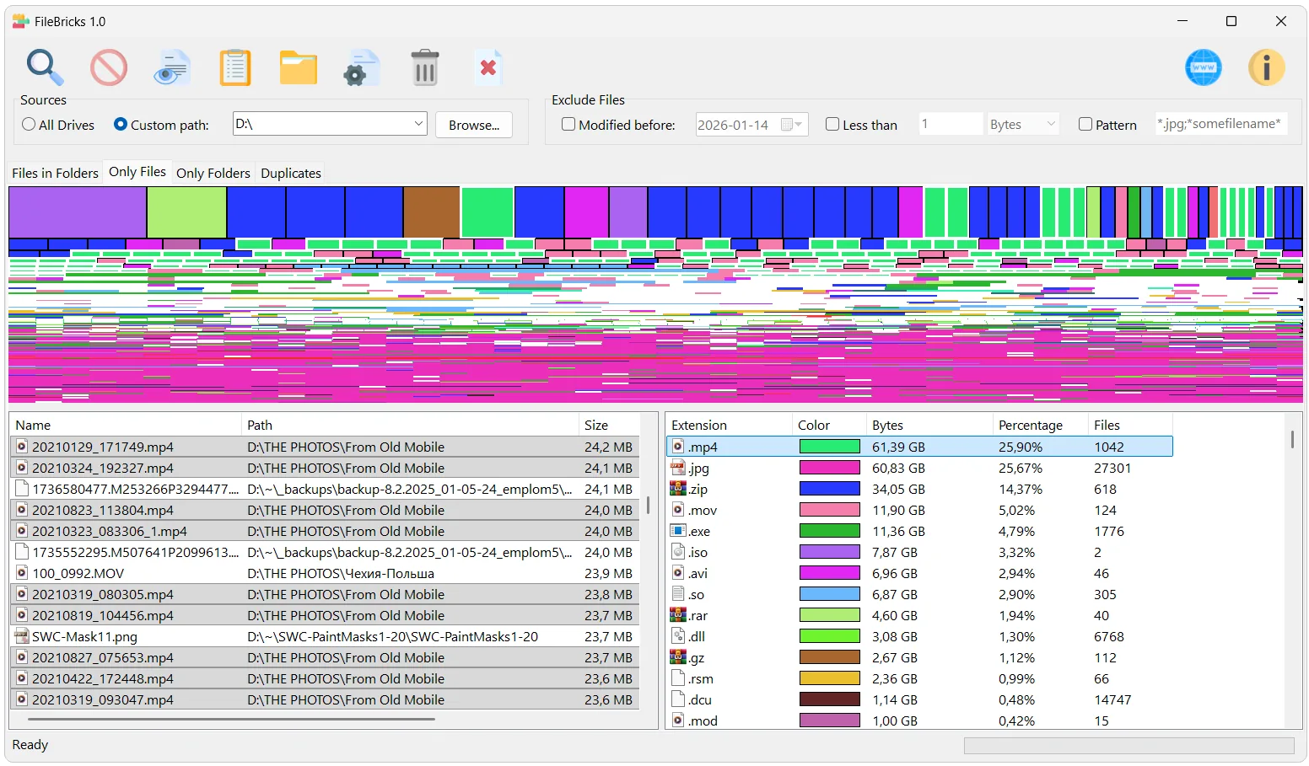Click the .zip blue color swatch
1309x766 pixels.
tap(830, 489)
